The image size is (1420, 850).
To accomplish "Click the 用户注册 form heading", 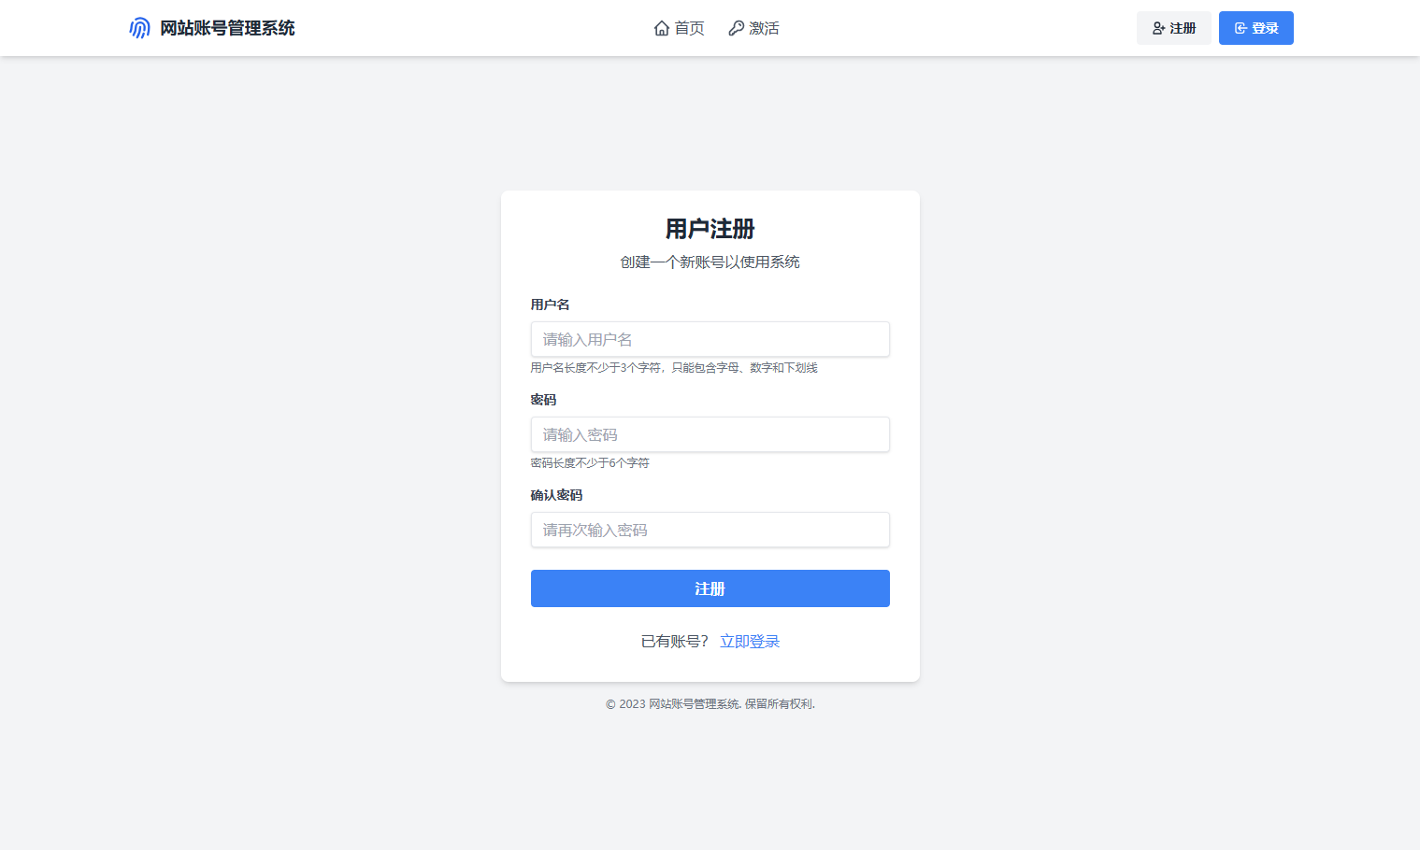I will click(710, 229).
